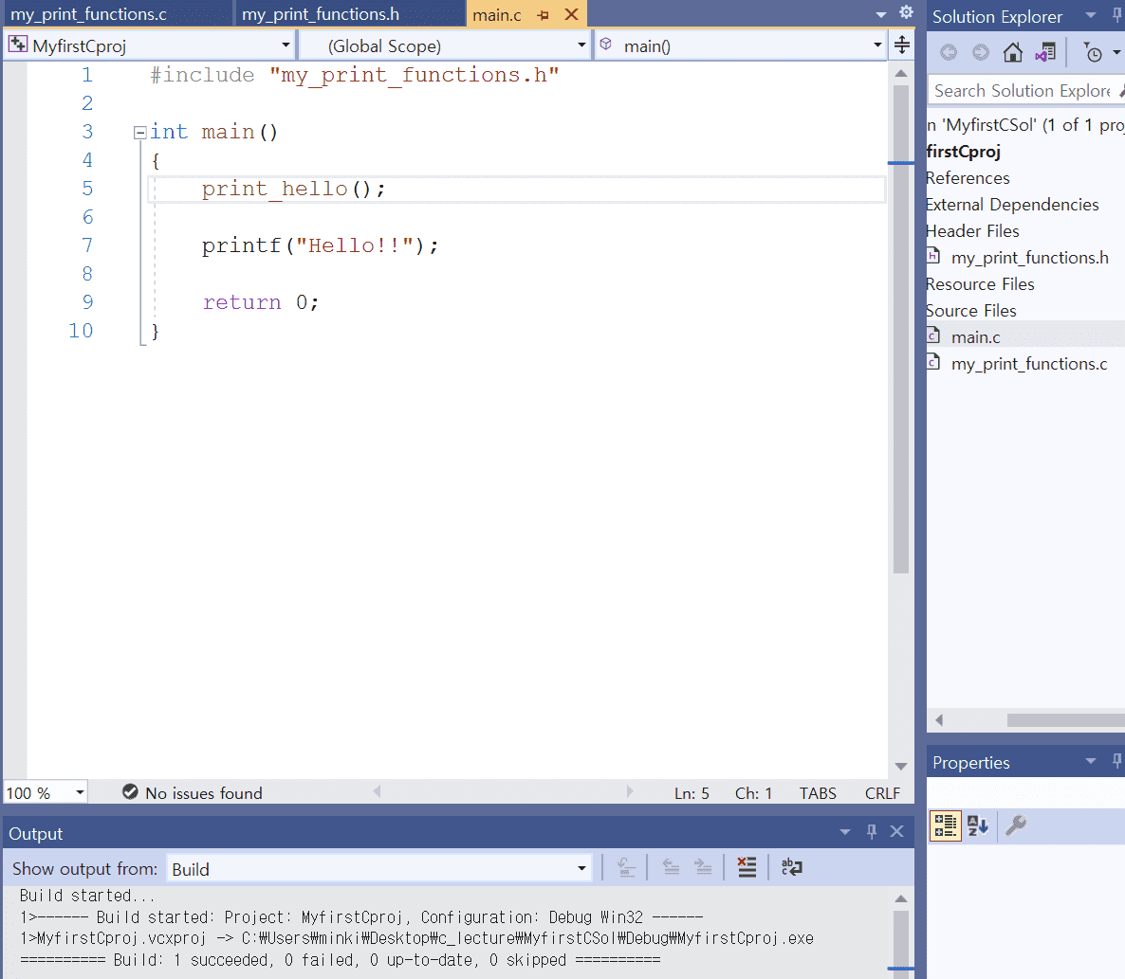Click the No issues found checkmark icon

(x=130, y=792)
